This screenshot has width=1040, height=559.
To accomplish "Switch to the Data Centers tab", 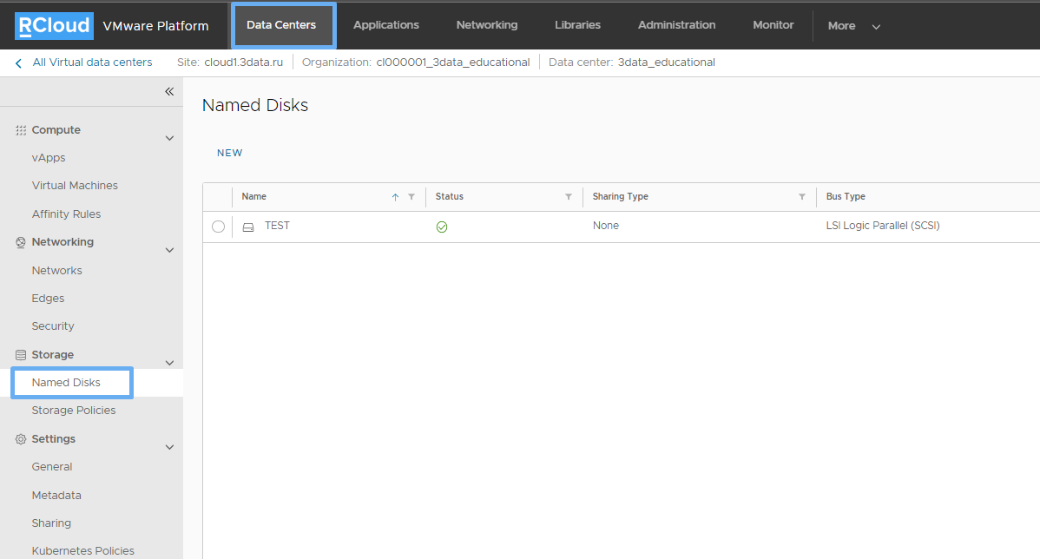I will point(281,25).
